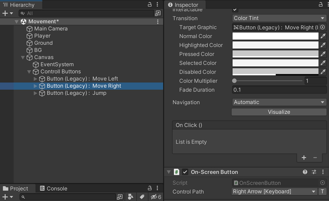Disable the On-Screen Button component checkbox
The image size is (329, 201).
(185, 172)
